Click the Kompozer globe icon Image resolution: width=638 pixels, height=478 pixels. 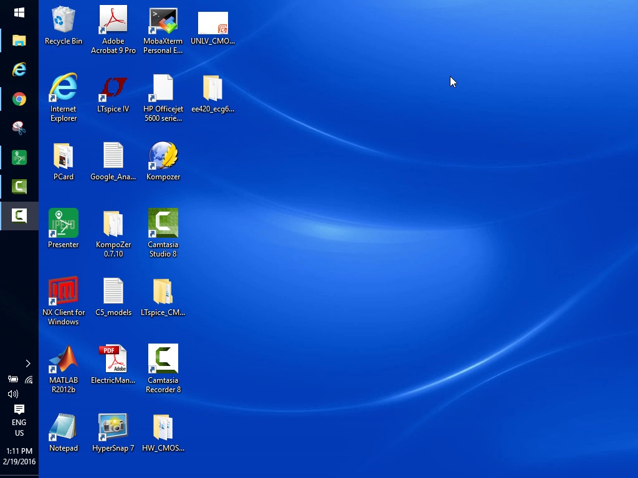pos(163,157)
